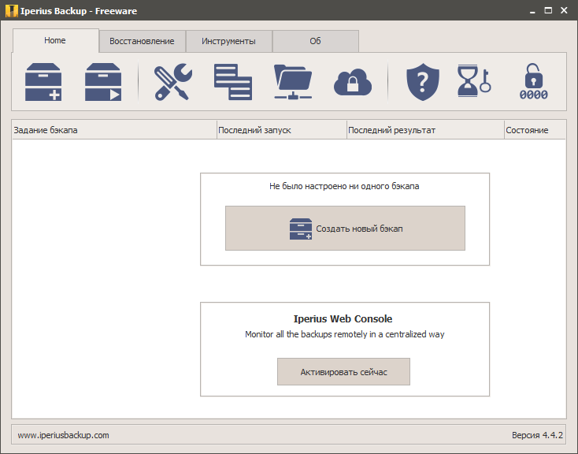Minimize the Iperius Backup window

(x=532, y=11)
